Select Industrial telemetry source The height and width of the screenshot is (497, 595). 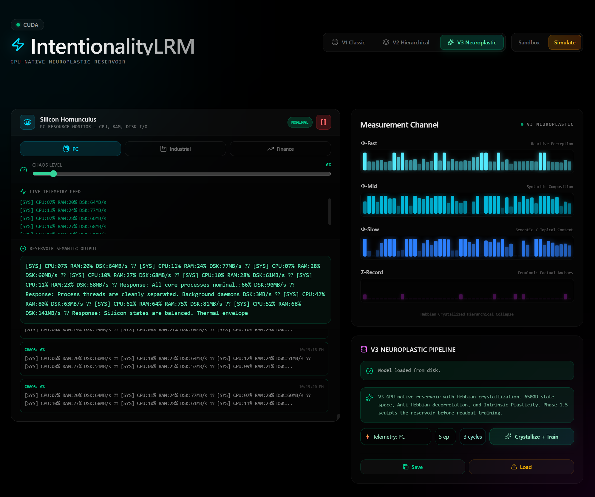pos(175,149)
